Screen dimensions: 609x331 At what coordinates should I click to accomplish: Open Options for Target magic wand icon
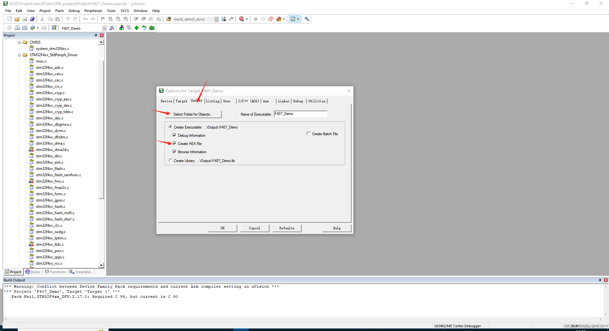pos(112,28)
